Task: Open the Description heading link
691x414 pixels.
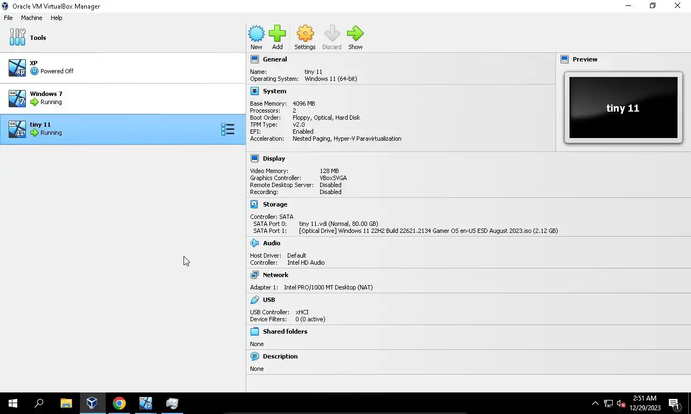Action: tap(280, 356)
